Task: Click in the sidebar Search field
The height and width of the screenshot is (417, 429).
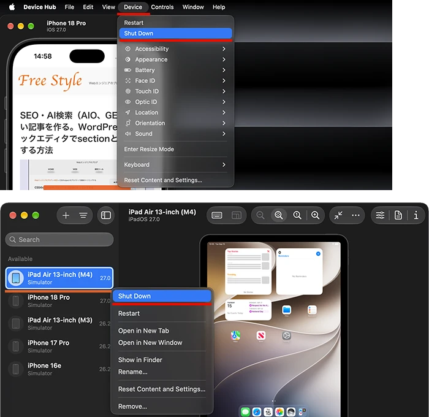Action: 59,240
